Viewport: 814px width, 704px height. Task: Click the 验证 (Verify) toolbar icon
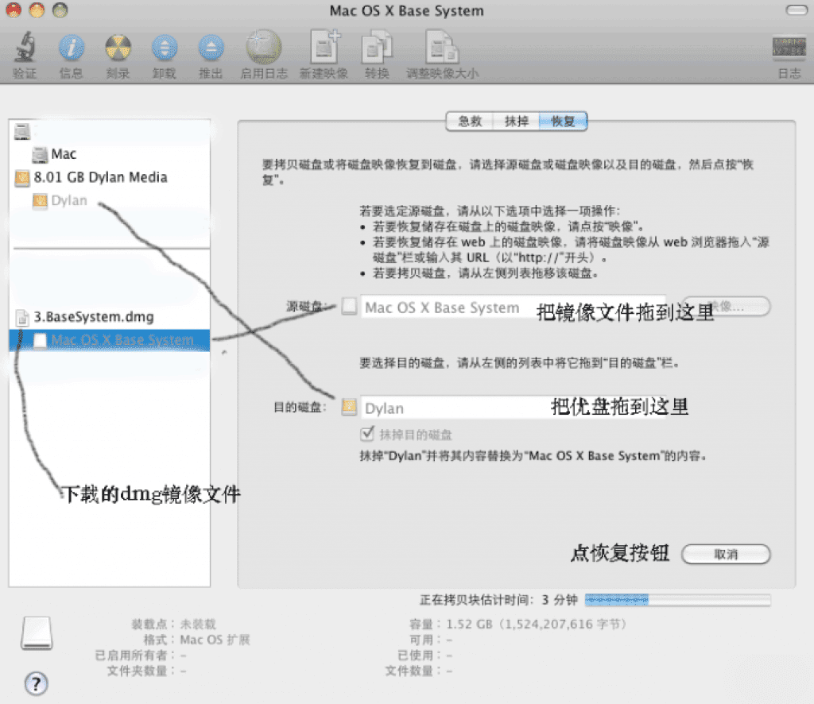(25, 48)
